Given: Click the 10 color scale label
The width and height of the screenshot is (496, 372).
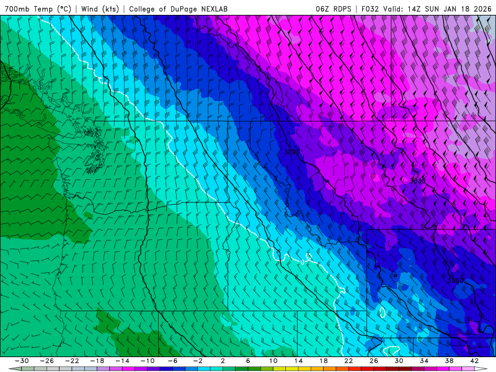Looking at the screenshot, I should [273, 361].
